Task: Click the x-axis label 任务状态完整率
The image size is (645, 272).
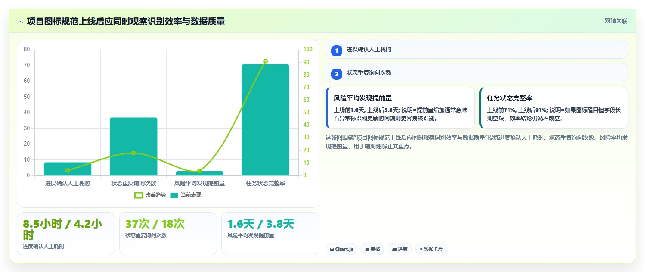Action: click(x=265, y=184)
